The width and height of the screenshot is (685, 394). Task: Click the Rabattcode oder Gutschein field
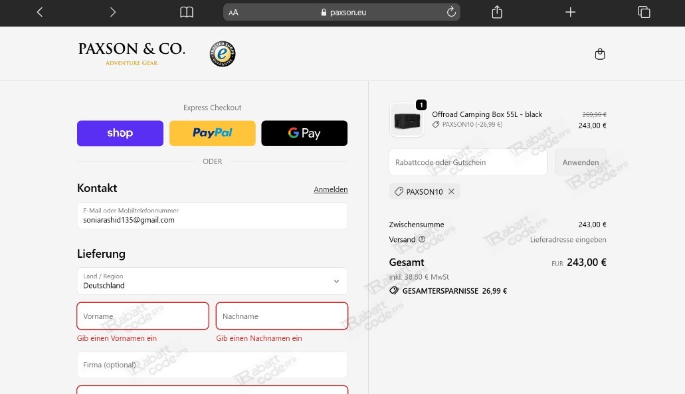[468, 162]
